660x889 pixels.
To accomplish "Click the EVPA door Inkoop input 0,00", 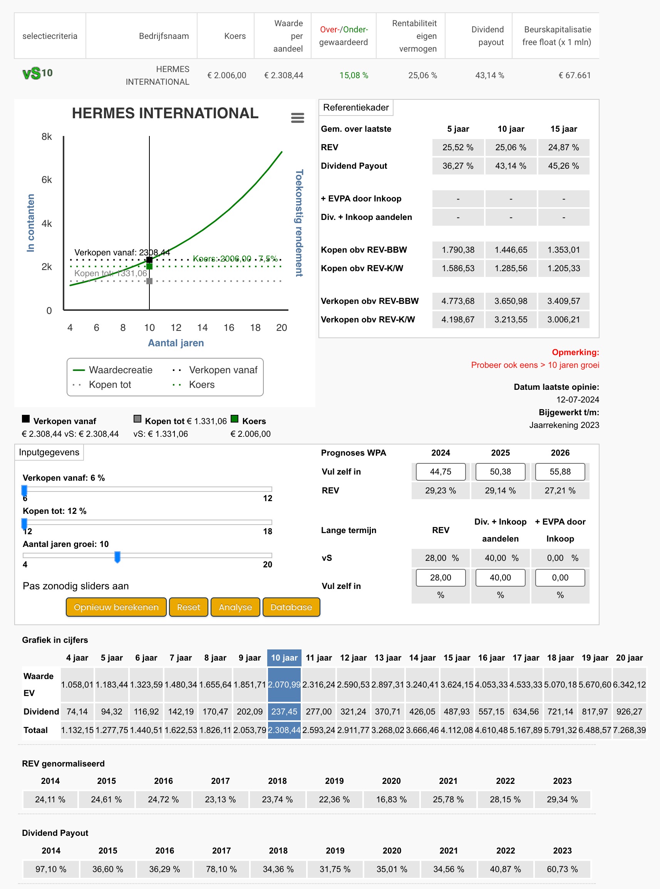I will [560, 577].
